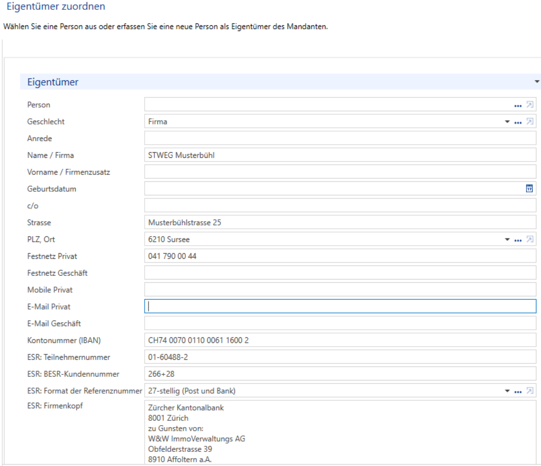Collapse the Eigentümer section arrow

pos(537,82)
